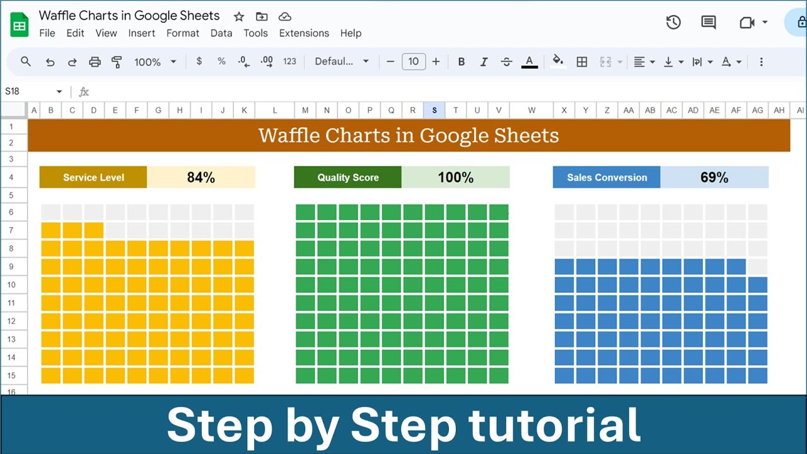The height and width of the screenshot is (454, 807).
Task: Click the Quality Score label cell
Action: (x=348, y=177)
